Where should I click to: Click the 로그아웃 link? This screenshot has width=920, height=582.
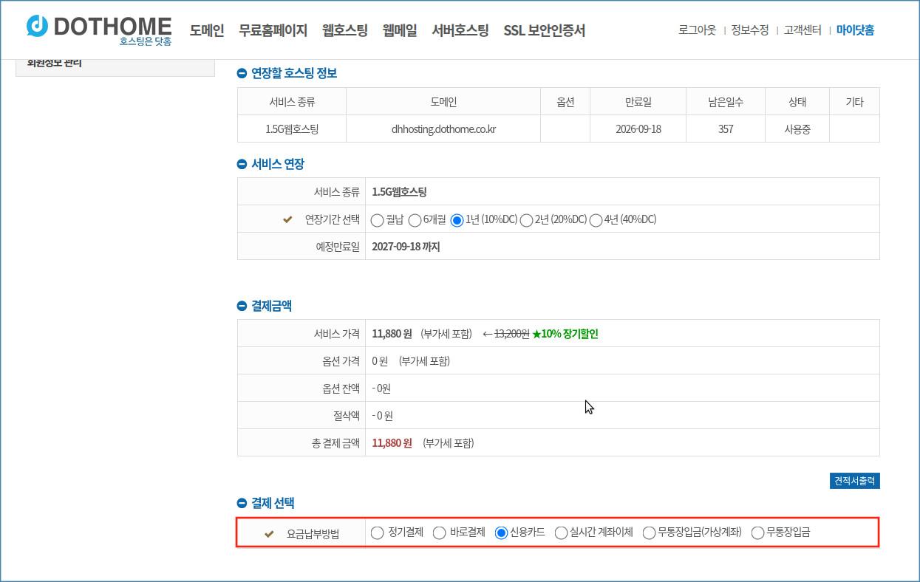pyautogui.click(x=697, y=30)
